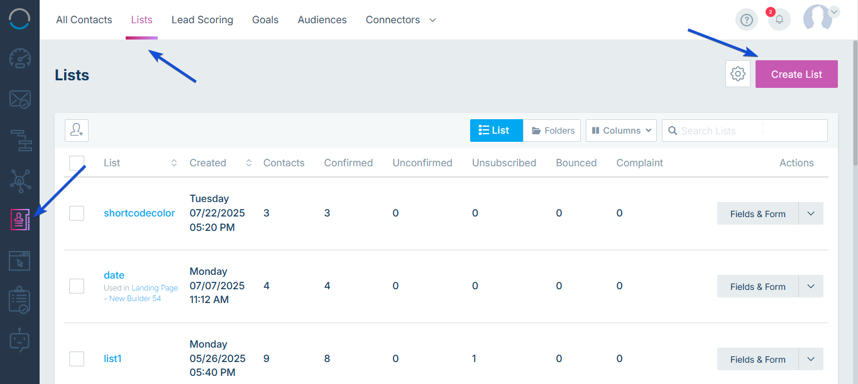Sort by the List column arrows
This screenshot has height=384, width=858.
pyautogui.click(x=174, y=163)
